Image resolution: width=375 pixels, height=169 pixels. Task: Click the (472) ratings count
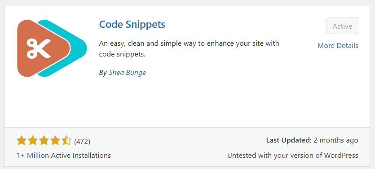(82, 142)
